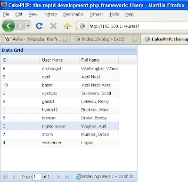The image size is (188, 188).
Task: Select the hydra12 row
Action: pyautogui.click(x=60, y=110)
